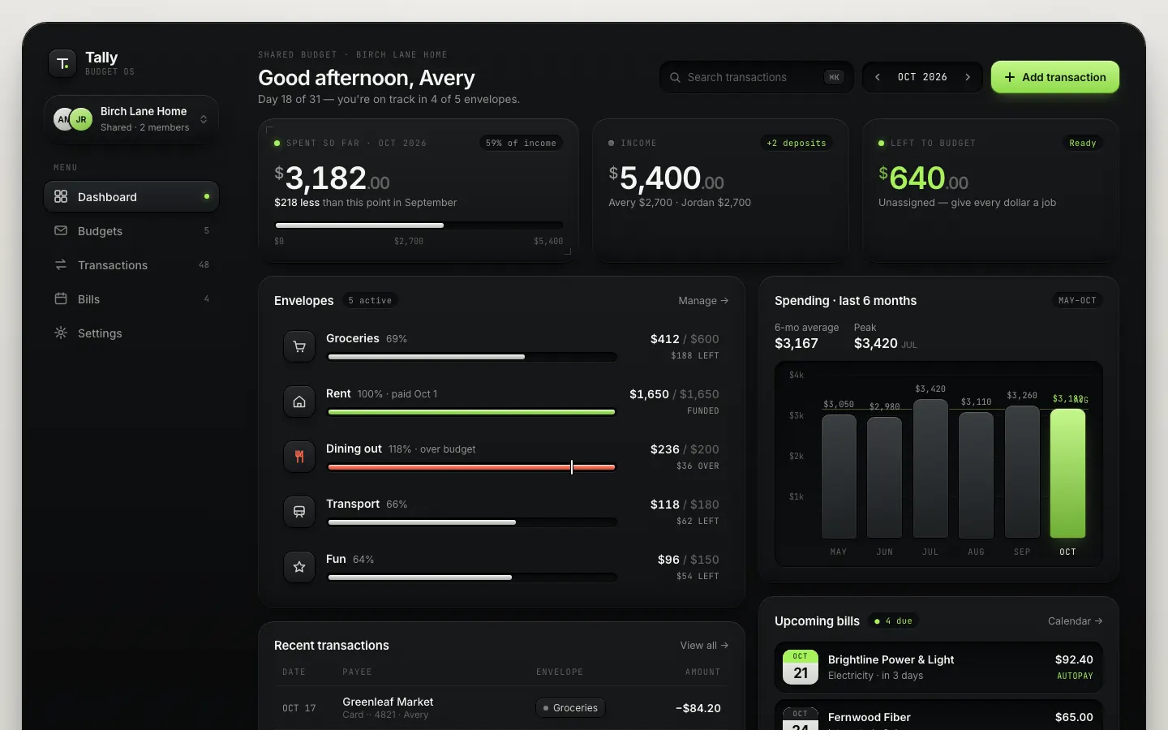Click the Ready status badge
Image resolution: width=1168 pixels, height=730 pixels.
pos(1082,143)
